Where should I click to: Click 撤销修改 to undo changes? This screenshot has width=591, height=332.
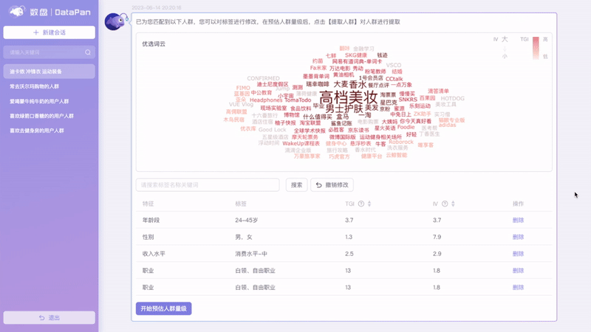[x=332, y=185]
